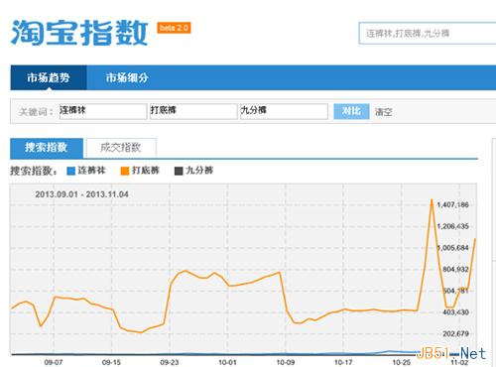This screenshot has width=496, height=367.
Task: Toggle the orange 打底裤 legend swatch
Action: [125, 171]
